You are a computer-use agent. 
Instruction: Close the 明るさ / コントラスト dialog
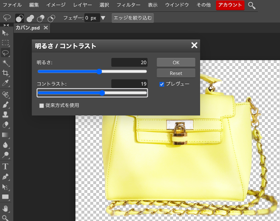[x=194, y=45]
